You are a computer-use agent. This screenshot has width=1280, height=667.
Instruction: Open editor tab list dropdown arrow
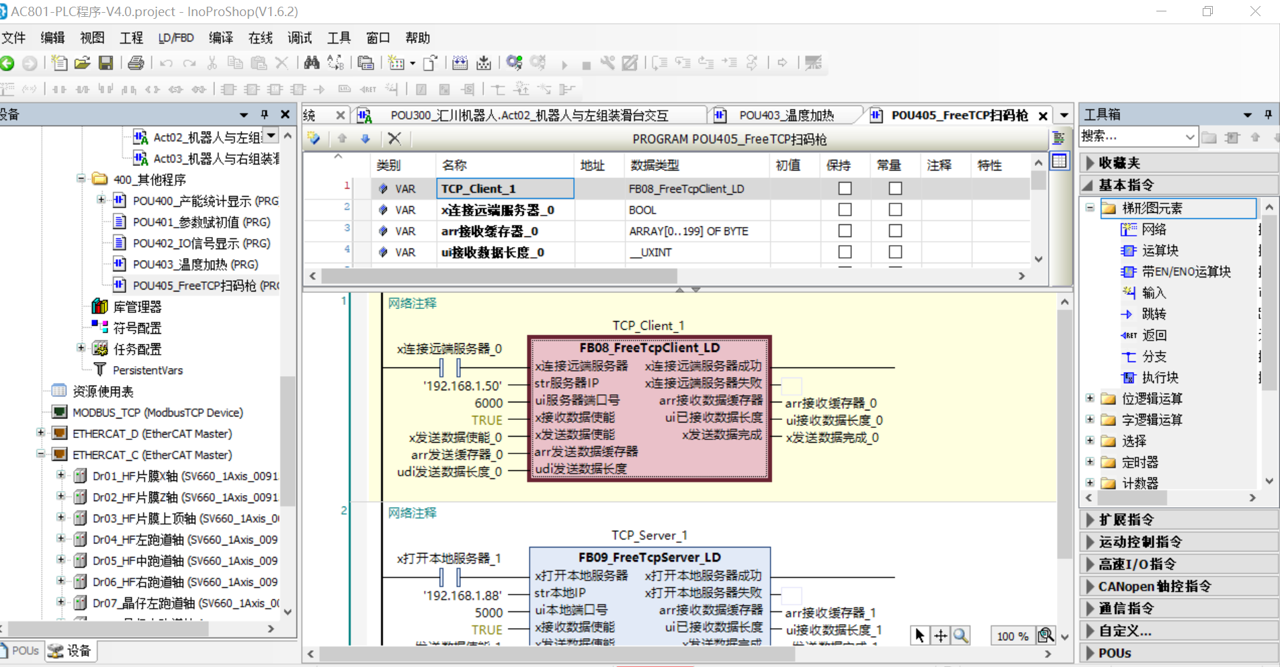point(1064,115)
